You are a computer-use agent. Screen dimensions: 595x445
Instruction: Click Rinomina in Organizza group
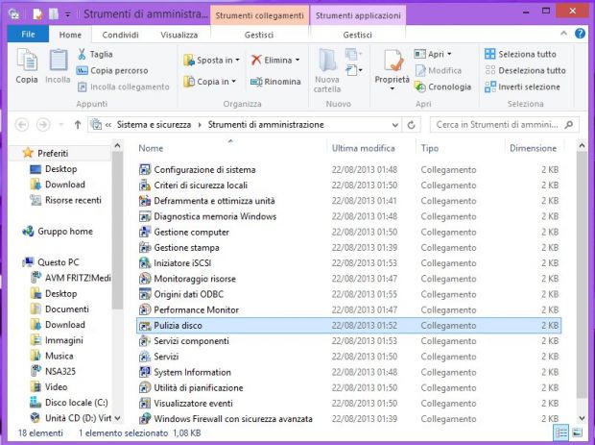tap(275, 82)
